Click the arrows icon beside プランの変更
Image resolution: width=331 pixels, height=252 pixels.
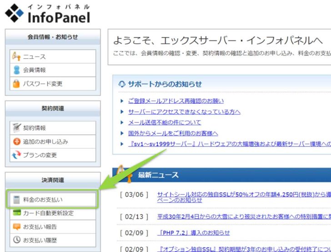16,155
